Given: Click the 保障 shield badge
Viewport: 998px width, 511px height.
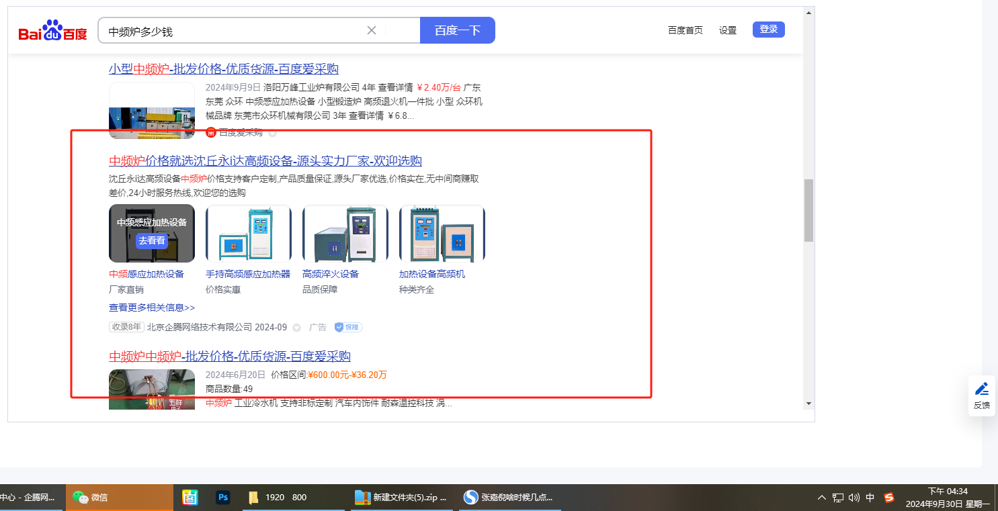Looking at the screenshot, I should click(349, 327).
